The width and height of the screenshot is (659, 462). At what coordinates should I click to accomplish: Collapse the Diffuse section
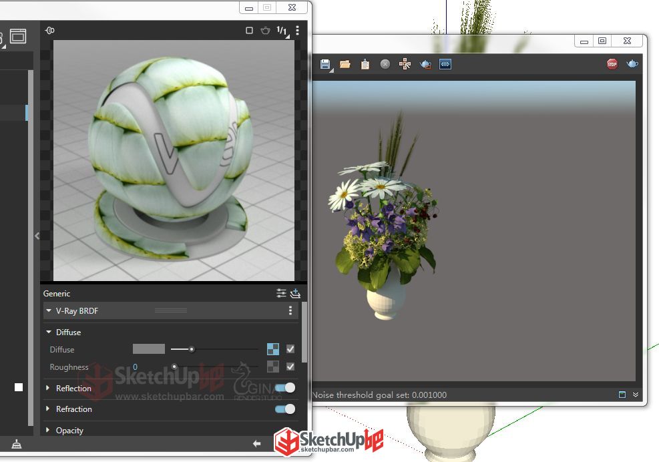pyautogui.click(x=49, y=332)
